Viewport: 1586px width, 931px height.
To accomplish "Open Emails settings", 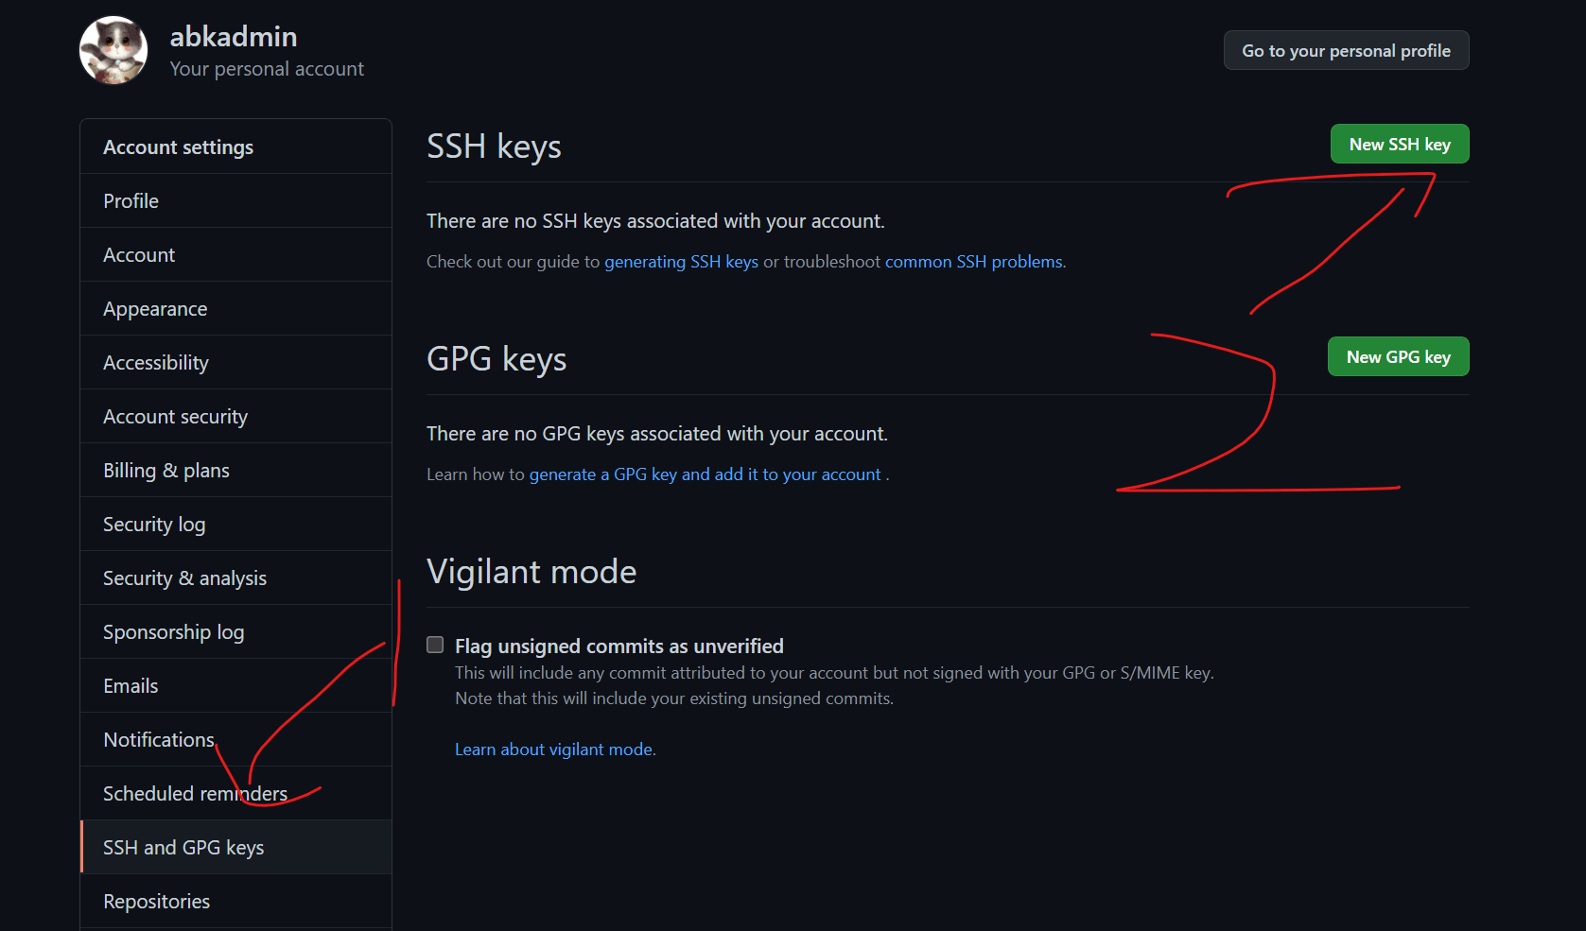I will (x=236, y=685).
